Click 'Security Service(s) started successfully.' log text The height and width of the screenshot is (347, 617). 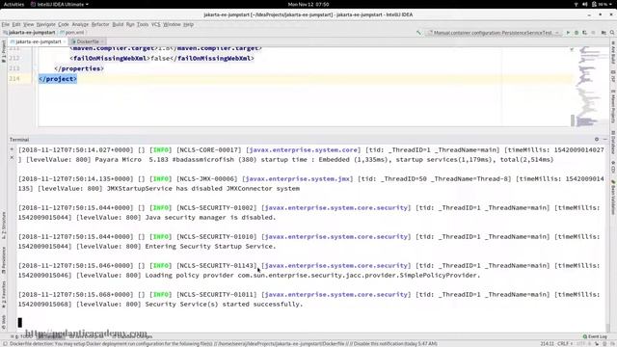pos(224,305)
